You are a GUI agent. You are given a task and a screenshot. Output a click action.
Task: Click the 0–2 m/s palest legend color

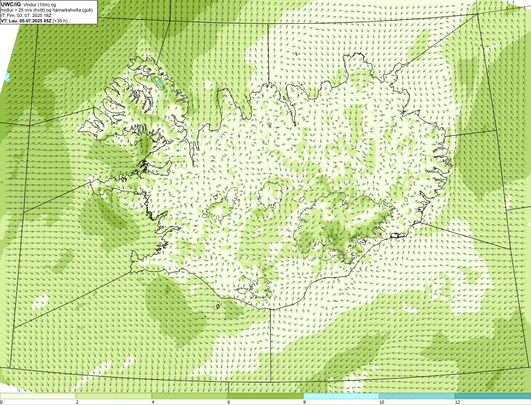pos(38,396)
